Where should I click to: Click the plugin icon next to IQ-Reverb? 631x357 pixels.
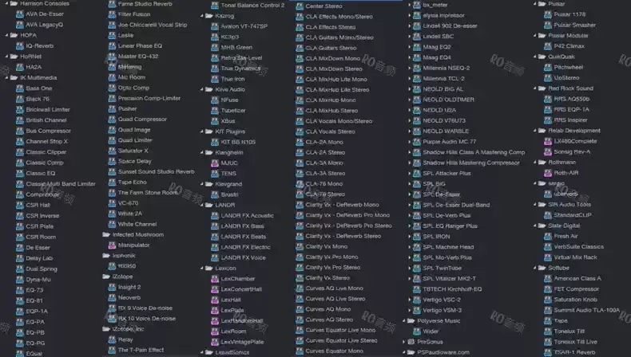(20, 45)
